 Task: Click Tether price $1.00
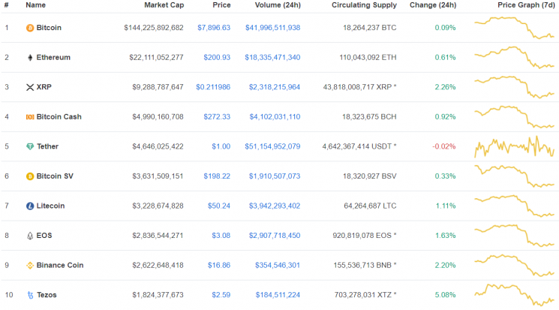pos(221,146)
